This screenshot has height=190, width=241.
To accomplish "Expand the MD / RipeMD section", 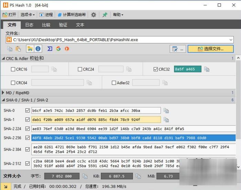I will pyautogui.click(x=3, y=93).
